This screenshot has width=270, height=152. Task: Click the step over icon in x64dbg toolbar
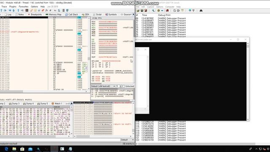5,10
